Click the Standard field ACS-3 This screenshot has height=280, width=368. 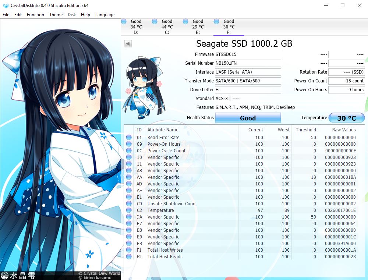290,99
